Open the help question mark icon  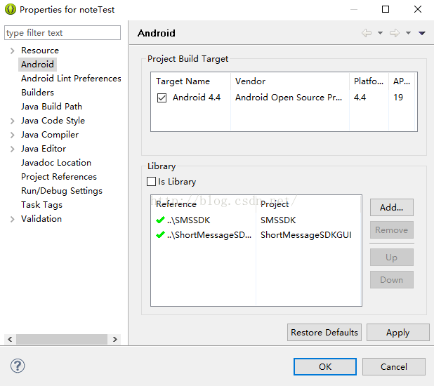[18, 366]
